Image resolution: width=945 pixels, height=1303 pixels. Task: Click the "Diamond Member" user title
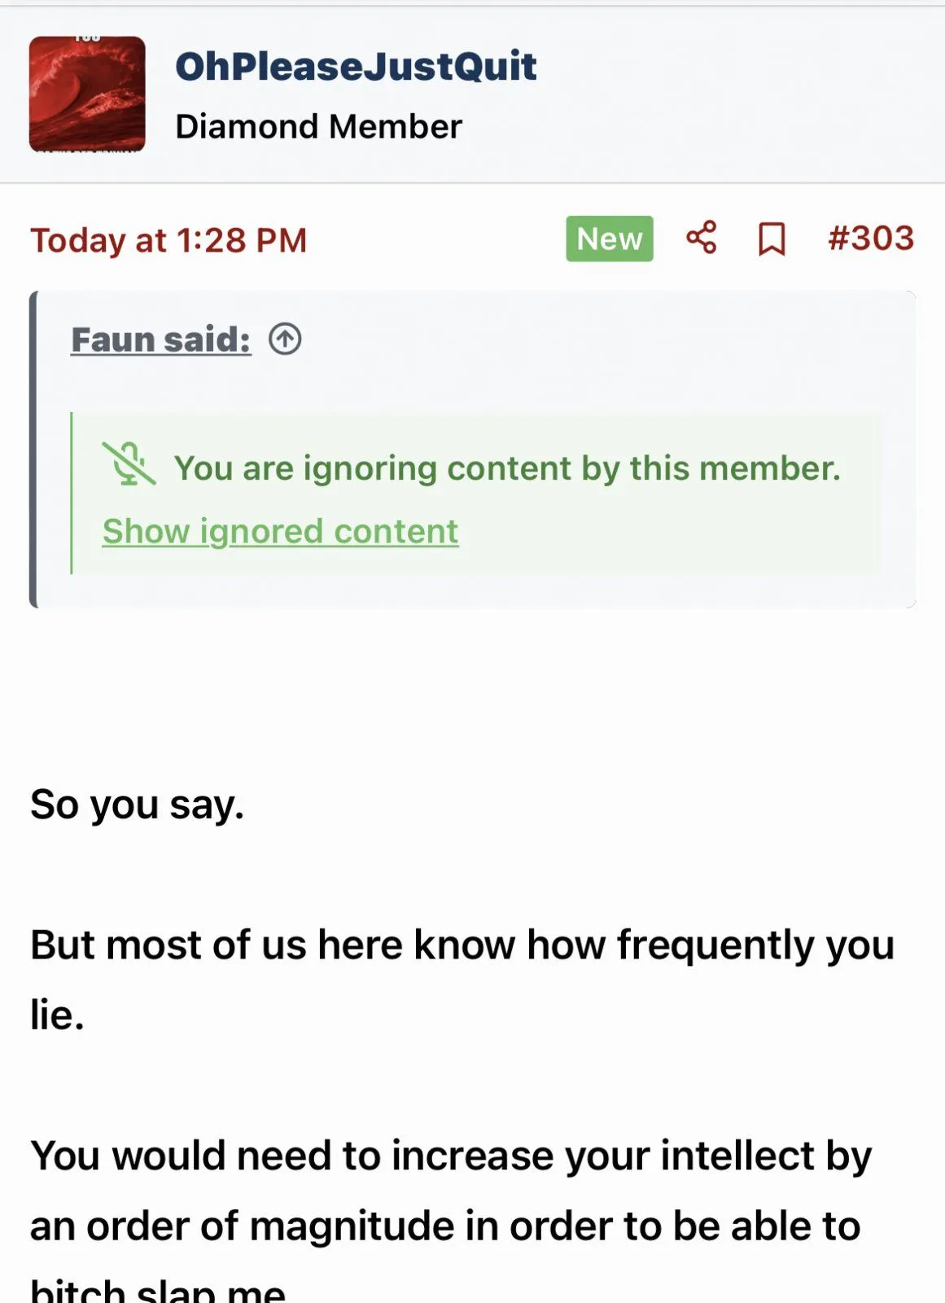pyautogui.click(x=318, y=127)
